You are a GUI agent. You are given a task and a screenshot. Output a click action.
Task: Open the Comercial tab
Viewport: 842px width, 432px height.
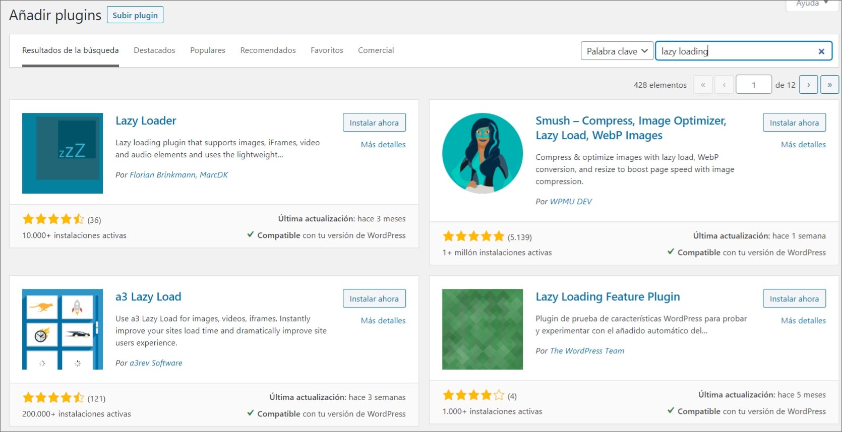pyautogui.click(x=376, y=50)
